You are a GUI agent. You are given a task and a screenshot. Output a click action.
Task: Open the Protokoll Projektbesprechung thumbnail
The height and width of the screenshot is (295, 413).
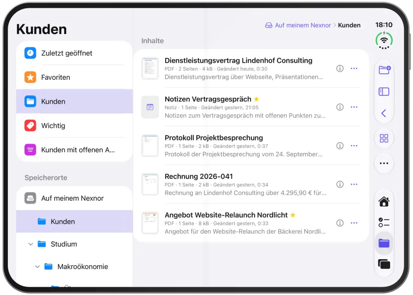150,145
